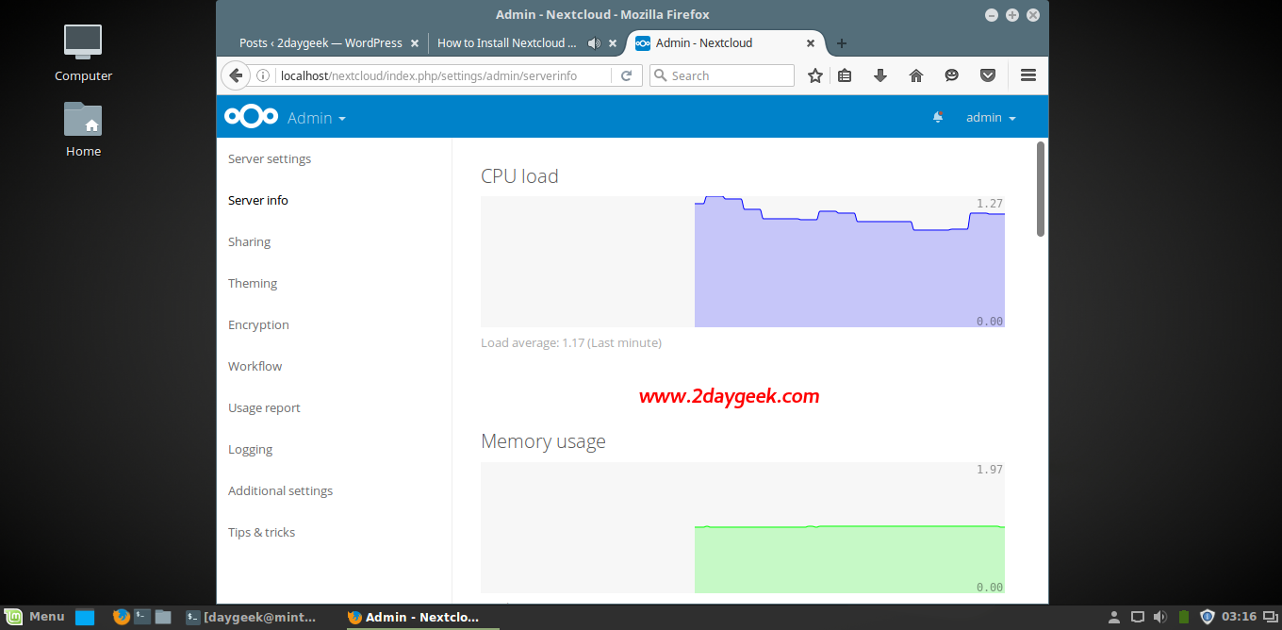
Task: Switch to 'Posts ‹ 2daygeek — WordPress' tab
Action: (321, 43)
